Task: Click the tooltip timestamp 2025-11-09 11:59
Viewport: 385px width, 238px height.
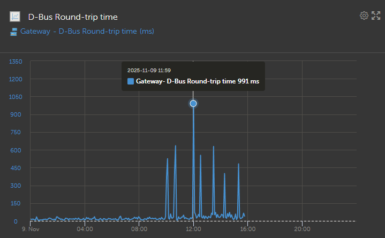Action: coord(149,70)
